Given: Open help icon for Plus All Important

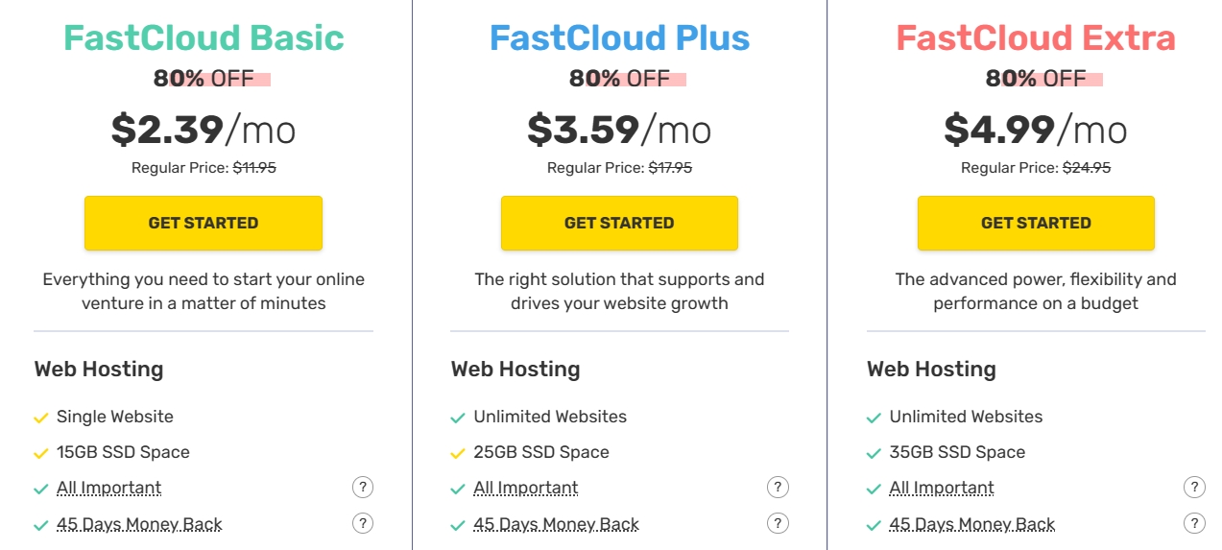Looking at the screenshot, I should click(x=778, y=488).
